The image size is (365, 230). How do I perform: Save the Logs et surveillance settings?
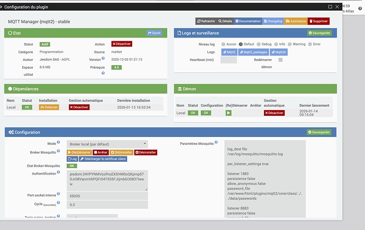320,33
